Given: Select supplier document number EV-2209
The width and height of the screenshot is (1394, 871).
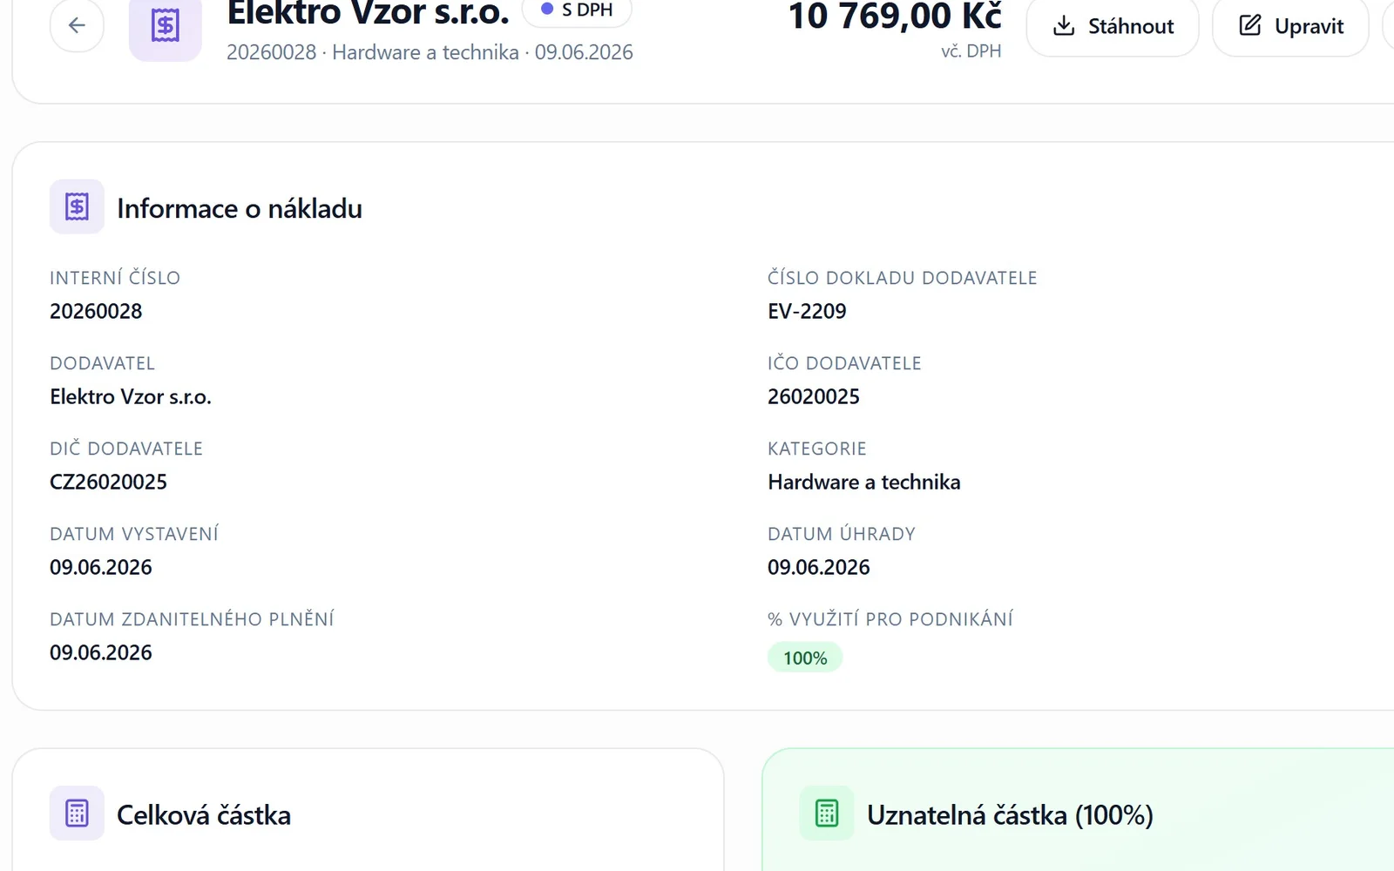Looking at the screenshot, I should (x=807, y=311).
